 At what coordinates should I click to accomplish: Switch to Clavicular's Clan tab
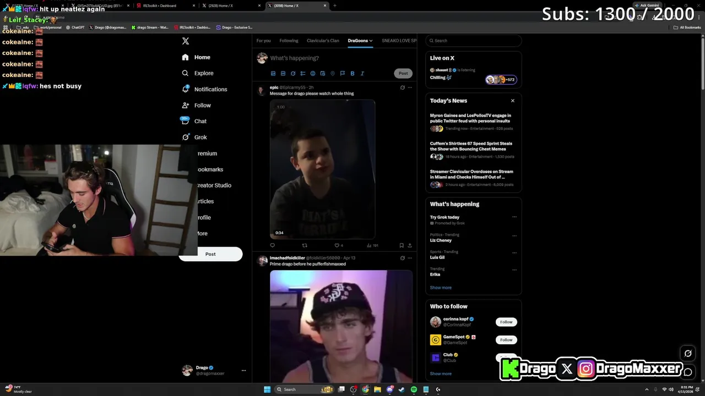pos(323,41)
